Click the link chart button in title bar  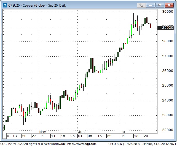click(x=141, y=5)
